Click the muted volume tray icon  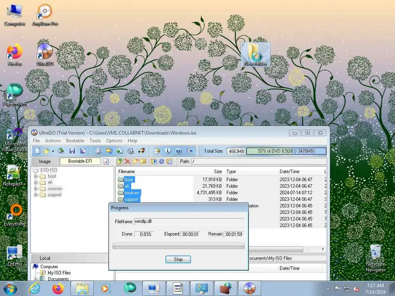(356, 289)
